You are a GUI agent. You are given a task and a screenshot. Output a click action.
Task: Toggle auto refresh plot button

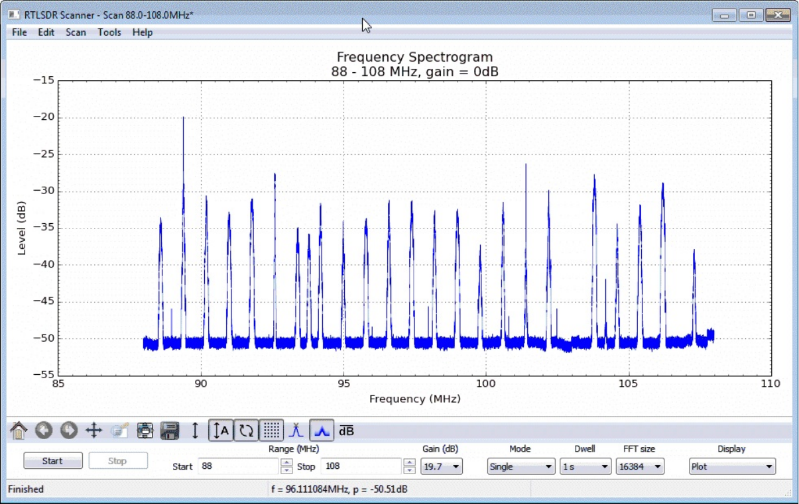tap(246, 431)
